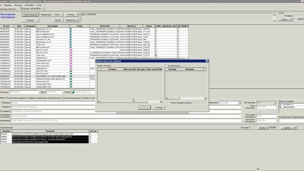
Task: Click Отмена in the order selection dialog
Action: [159, 107]
